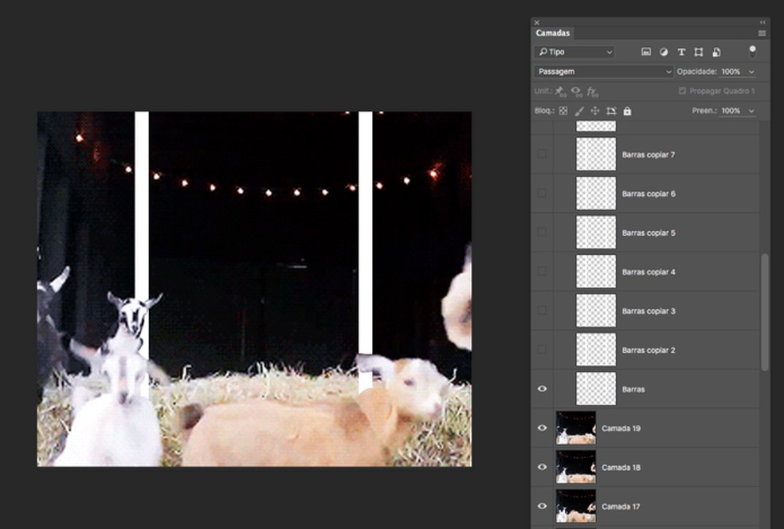784x529 pixels.
Task: Filter layers by pixel layer type
Action: [646, 52]
